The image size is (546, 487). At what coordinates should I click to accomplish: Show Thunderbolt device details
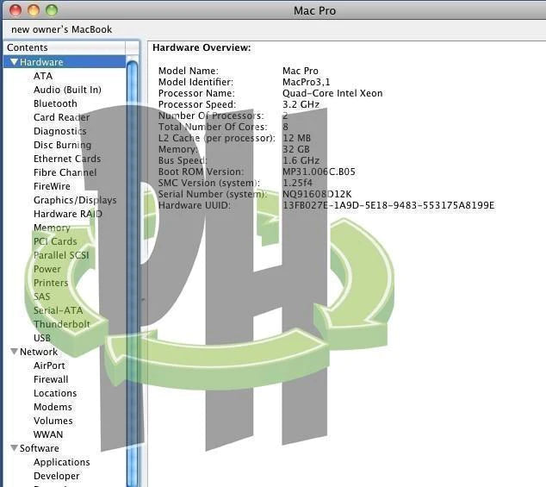(x=61, y=324)
